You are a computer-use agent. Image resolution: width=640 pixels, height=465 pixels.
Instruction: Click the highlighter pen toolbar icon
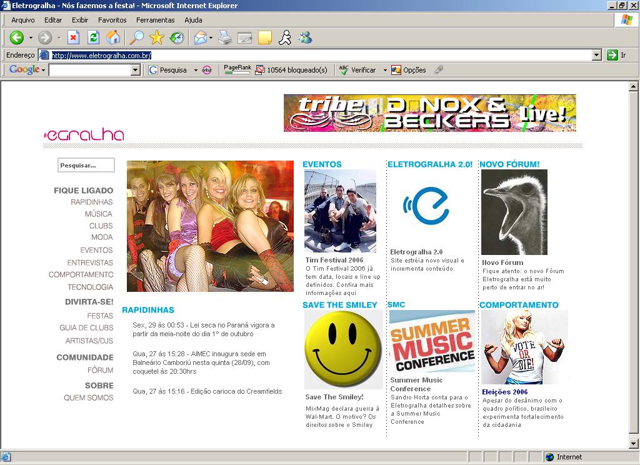click(x=439, y=70)
